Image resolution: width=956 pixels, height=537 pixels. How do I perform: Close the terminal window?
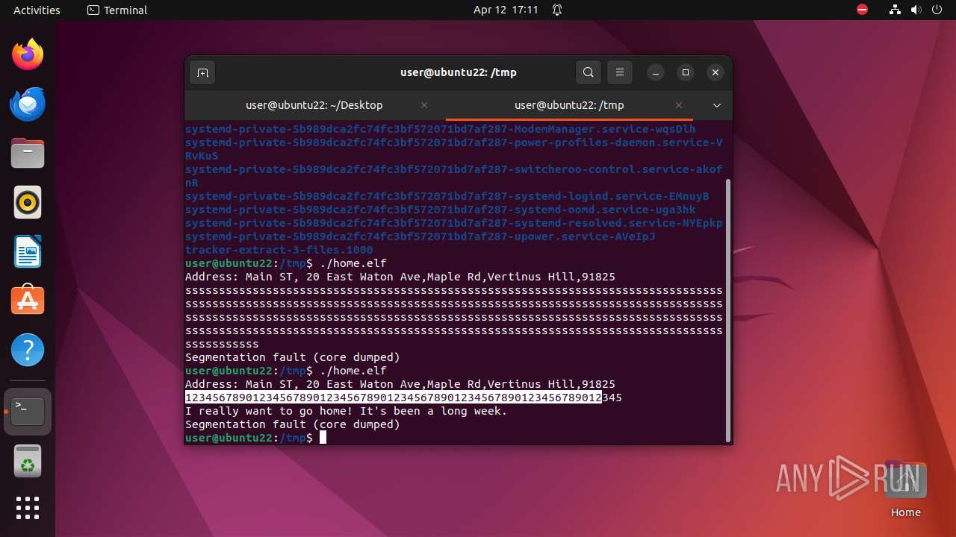[716, 72]
